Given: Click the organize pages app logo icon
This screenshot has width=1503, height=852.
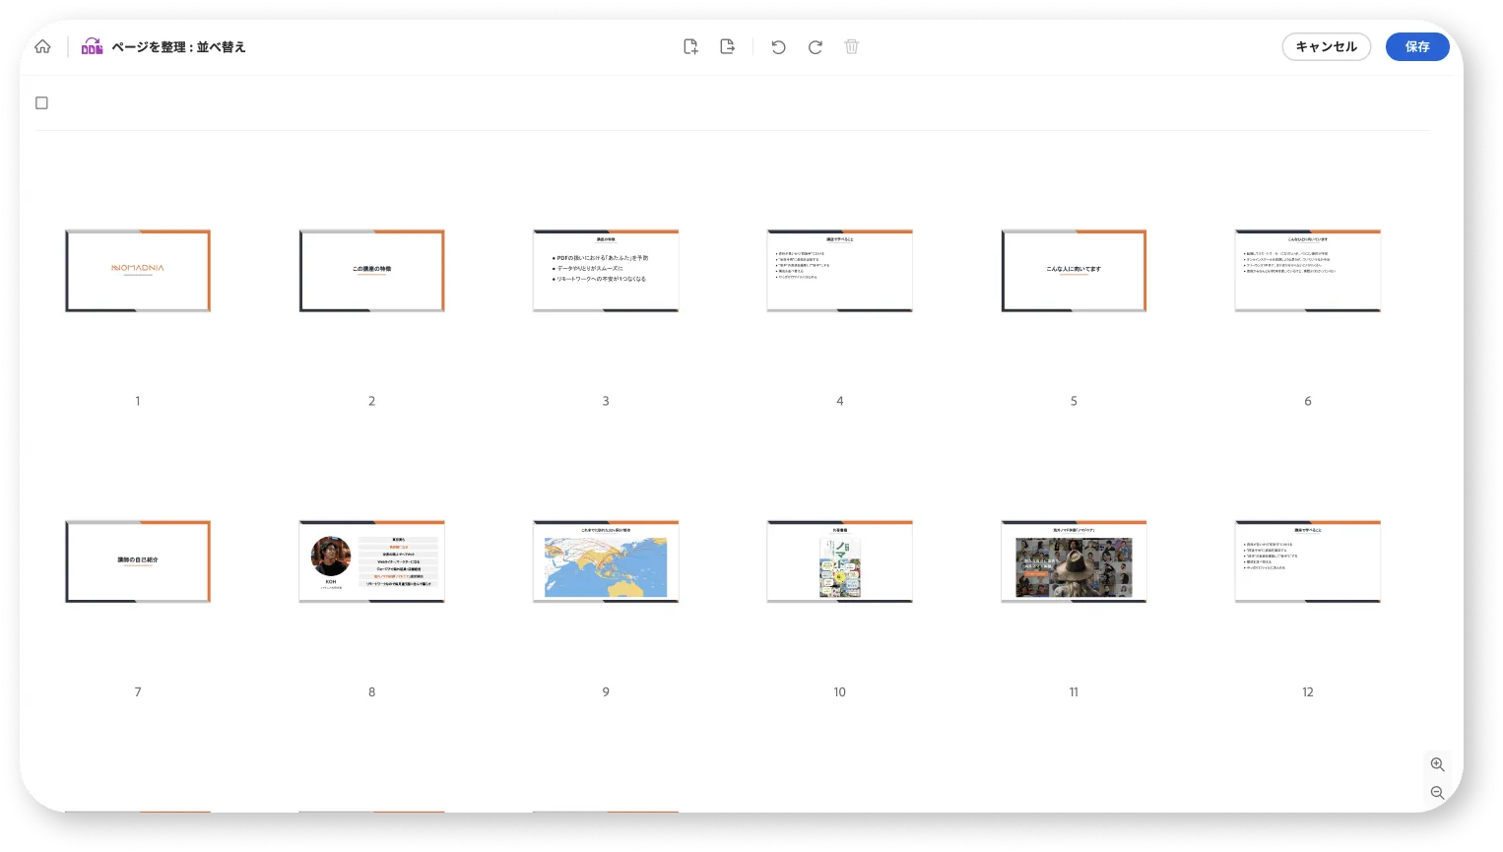Looking at the screenshot, I should [92, 46].
